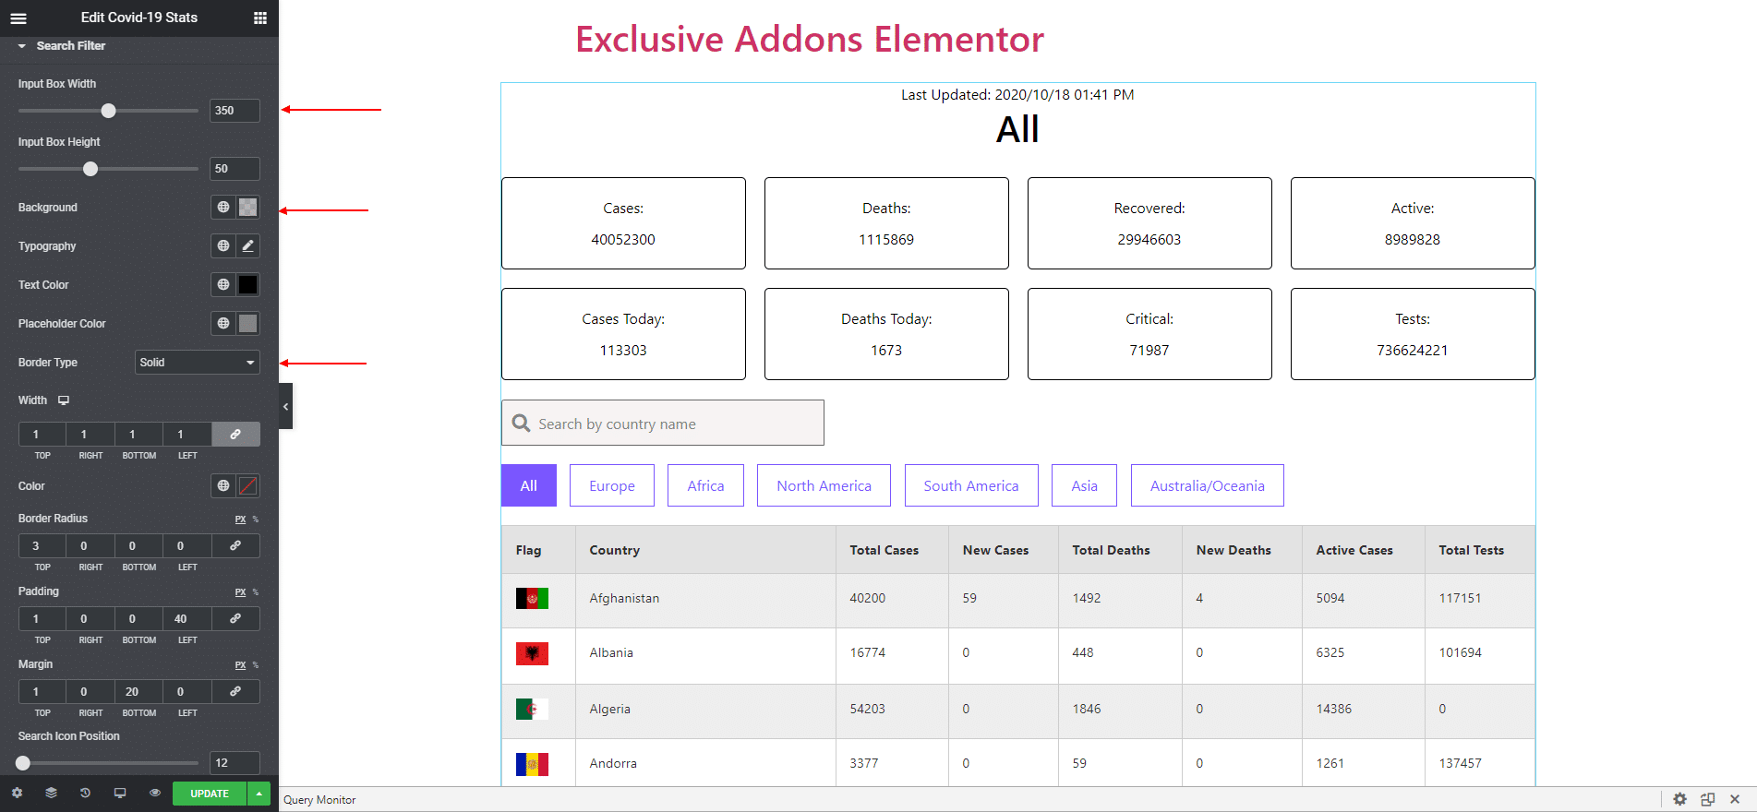
Task: Select the South America tab
Action: [971, 485]
